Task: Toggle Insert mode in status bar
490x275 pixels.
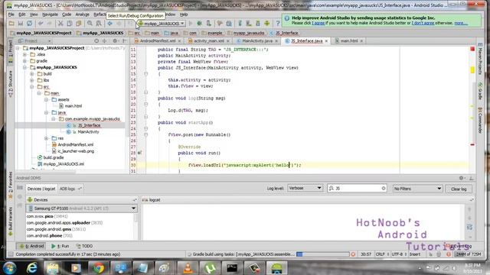Action: (x=415, y=254)
